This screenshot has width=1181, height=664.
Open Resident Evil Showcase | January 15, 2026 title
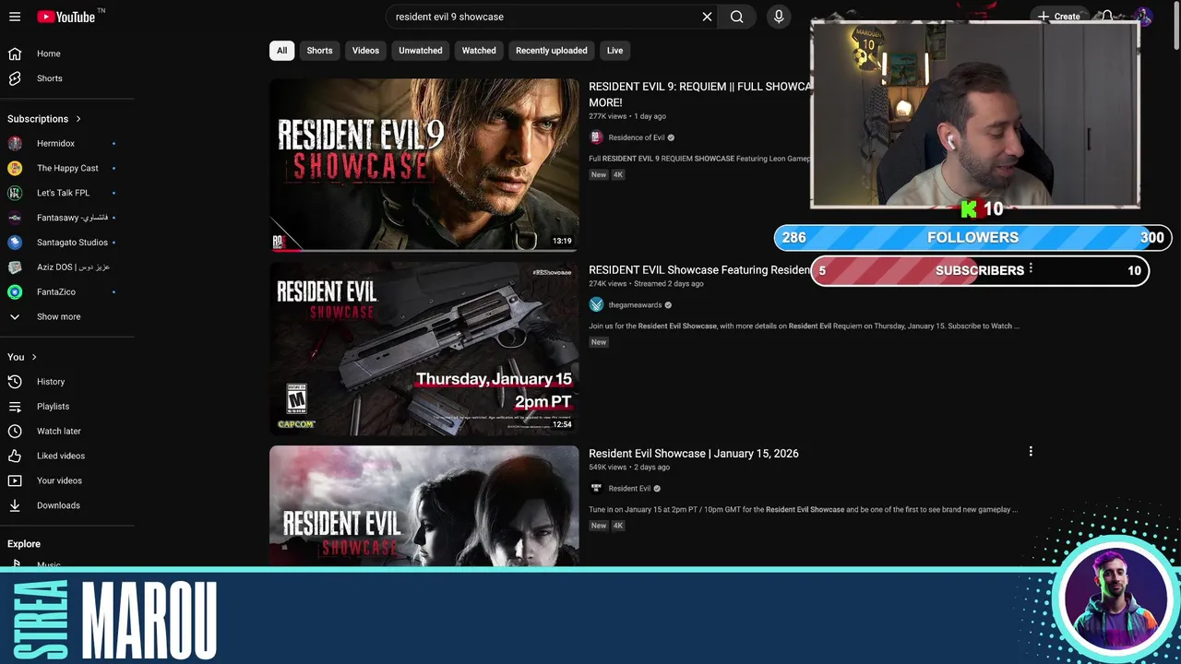point(694,454)
